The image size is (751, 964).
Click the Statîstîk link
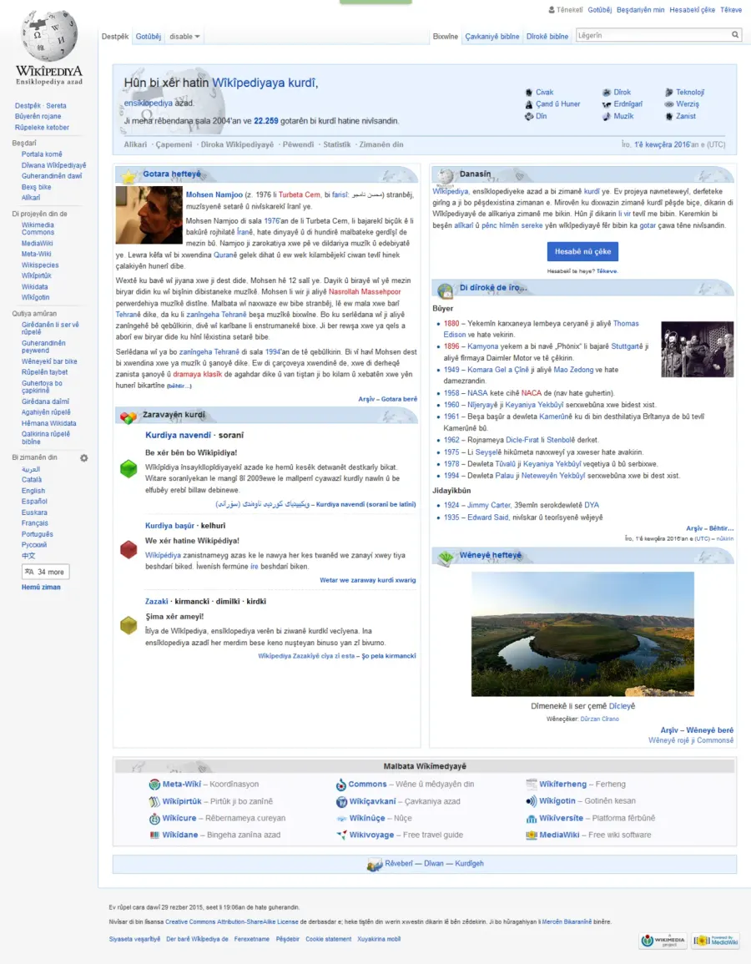click(337, 144)
